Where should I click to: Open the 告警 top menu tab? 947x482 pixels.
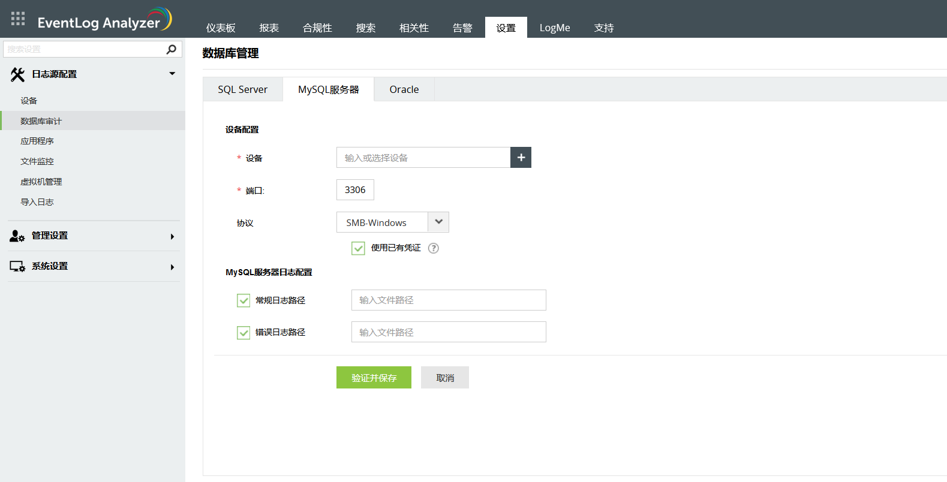point(462,28)
